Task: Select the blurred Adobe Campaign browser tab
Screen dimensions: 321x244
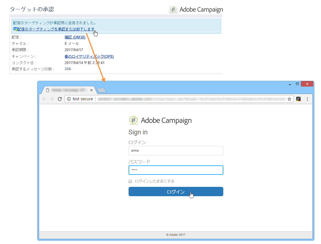Action: point(68,90)
